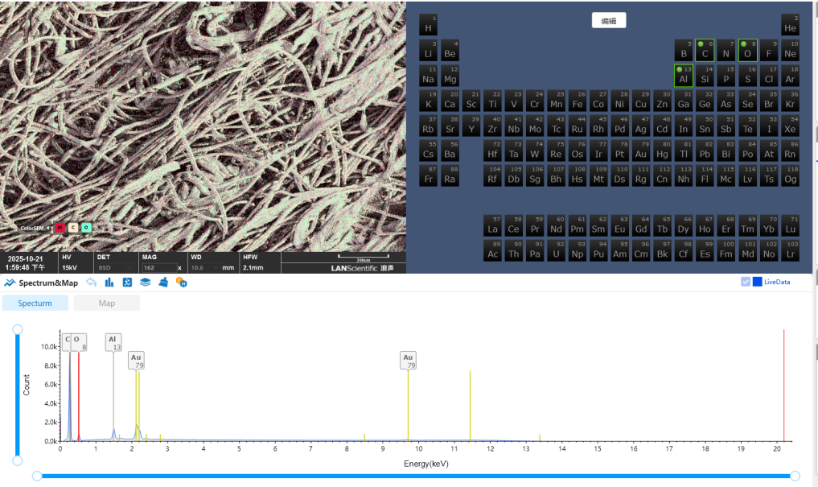Click the orange-blue element identification icon
Image resolution: width=818 pixels, height=487 pixels.
tap(182, 283)
